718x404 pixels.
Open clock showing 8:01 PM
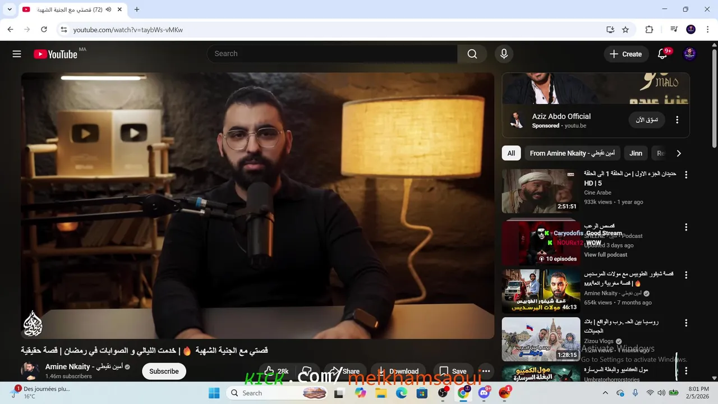point(698,392)
